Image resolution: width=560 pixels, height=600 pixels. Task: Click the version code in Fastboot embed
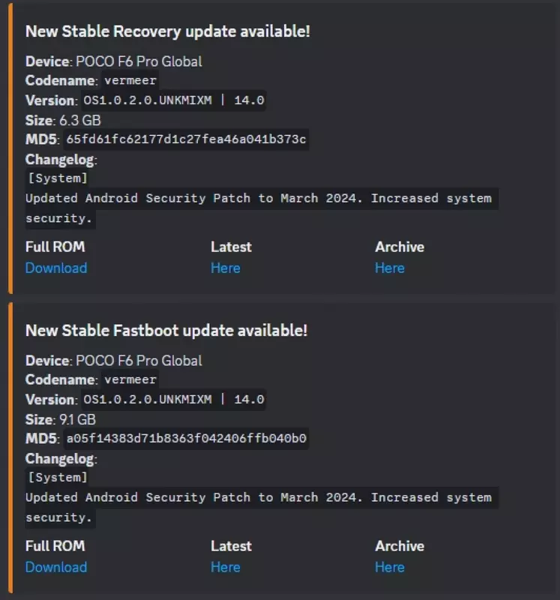point(173,400)
